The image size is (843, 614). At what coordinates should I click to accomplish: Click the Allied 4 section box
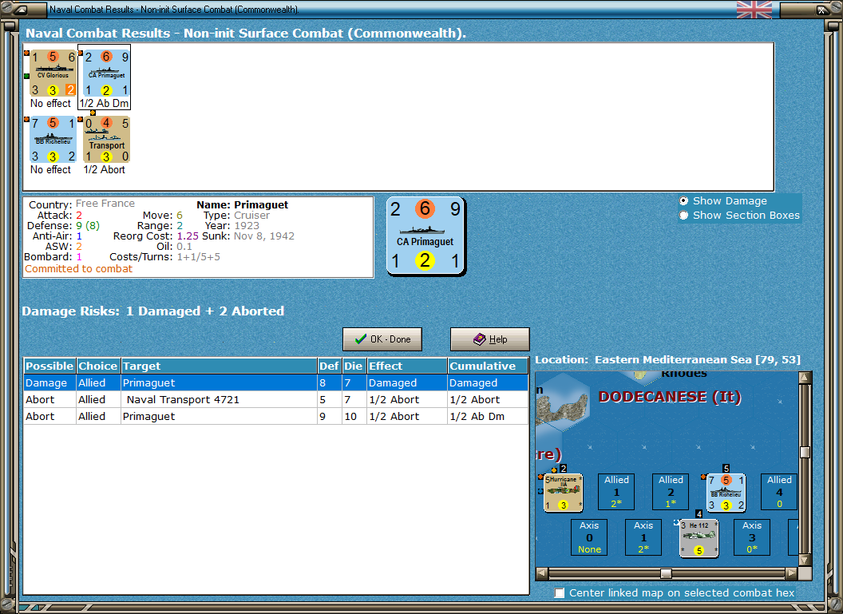pyautogui.click(x=779, y=491)
